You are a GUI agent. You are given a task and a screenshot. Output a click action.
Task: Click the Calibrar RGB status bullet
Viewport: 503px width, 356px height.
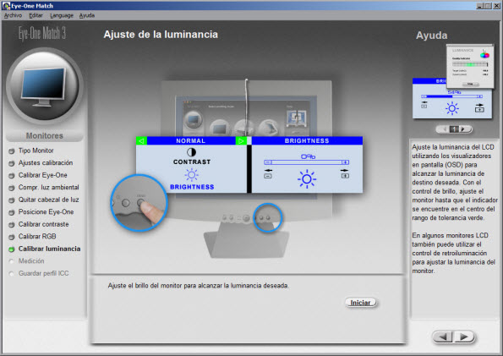(12, 237)
